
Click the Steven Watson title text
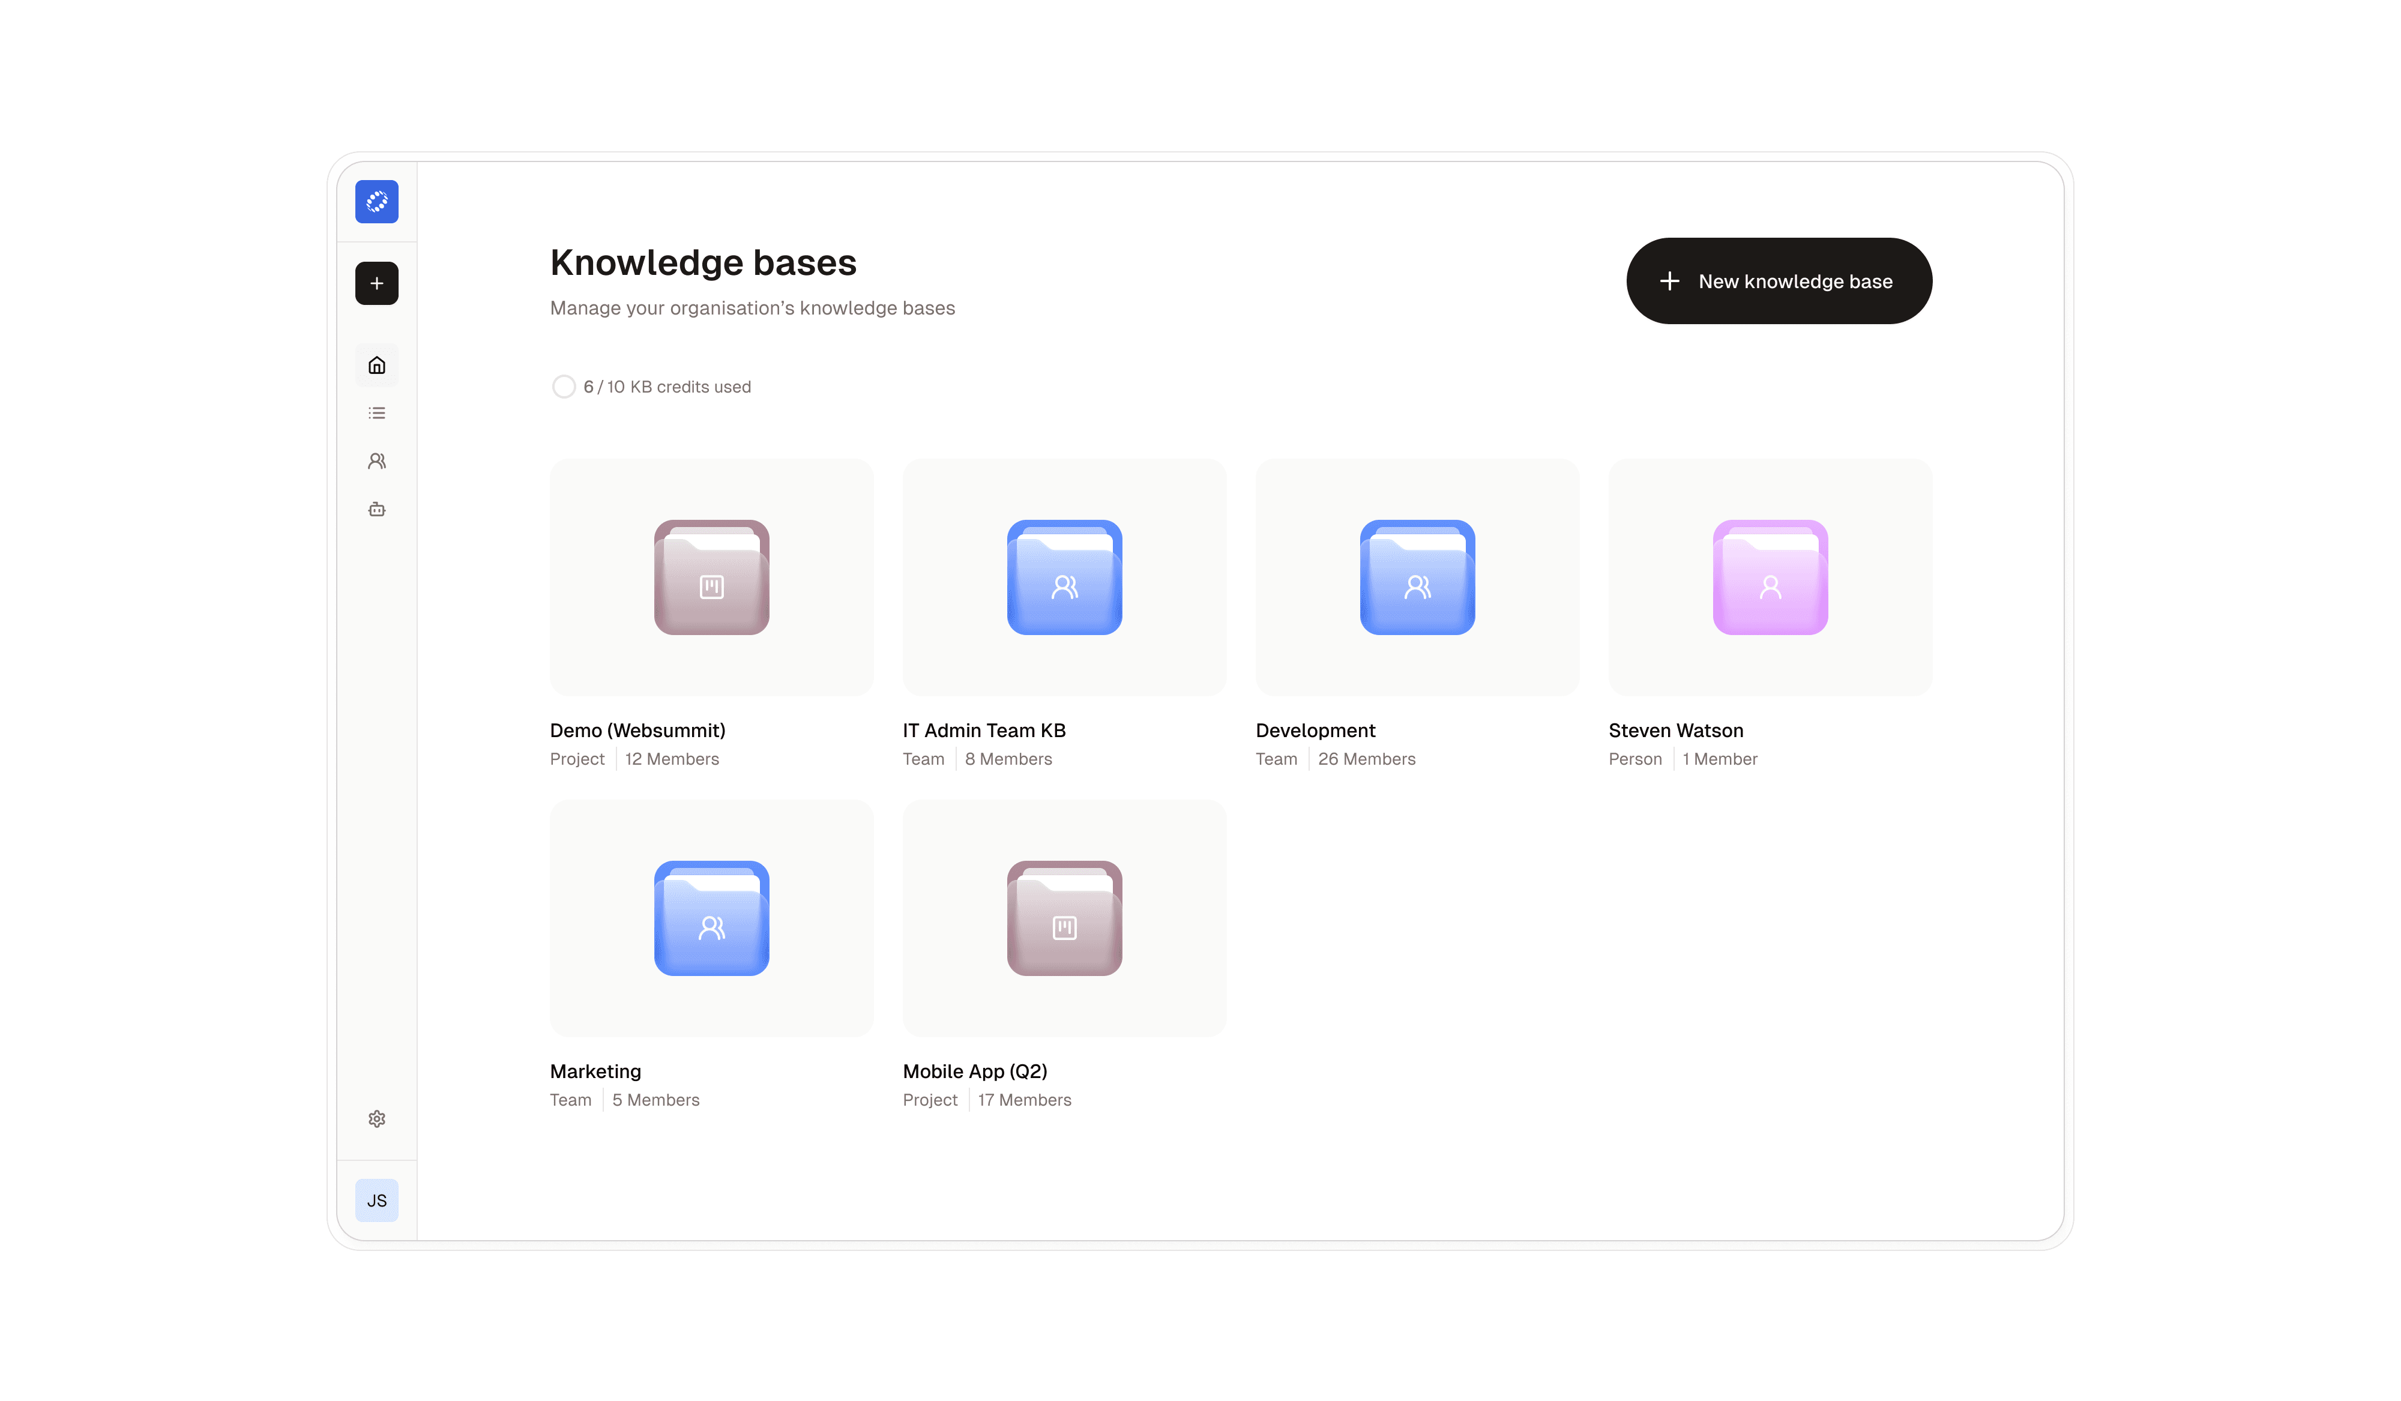point(1675,731)
